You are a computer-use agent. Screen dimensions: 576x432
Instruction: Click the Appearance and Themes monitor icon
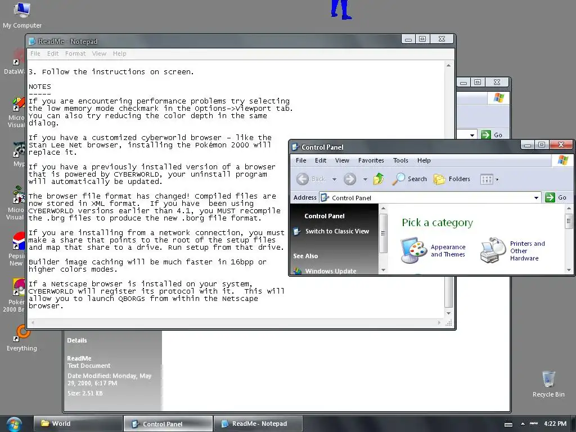413,250
